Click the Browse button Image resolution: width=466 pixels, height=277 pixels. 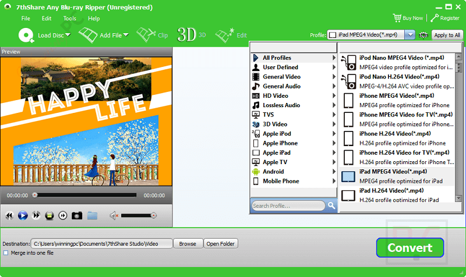(x=188, y=244)
